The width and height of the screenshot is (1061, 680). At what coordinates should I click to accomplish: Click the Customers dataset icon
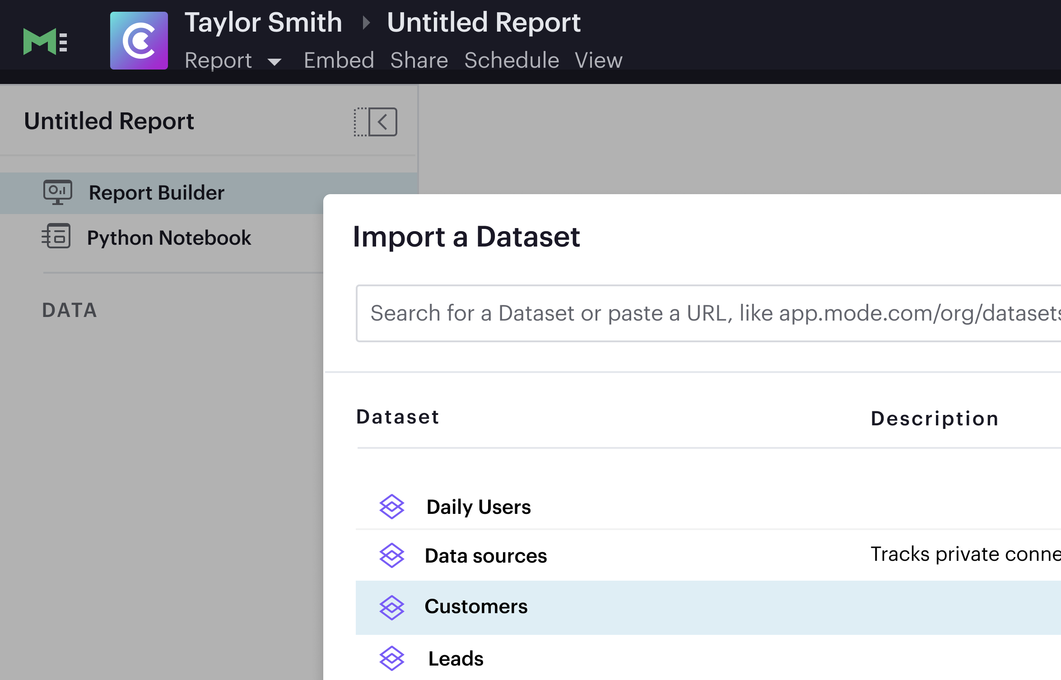tap(391, 607)
